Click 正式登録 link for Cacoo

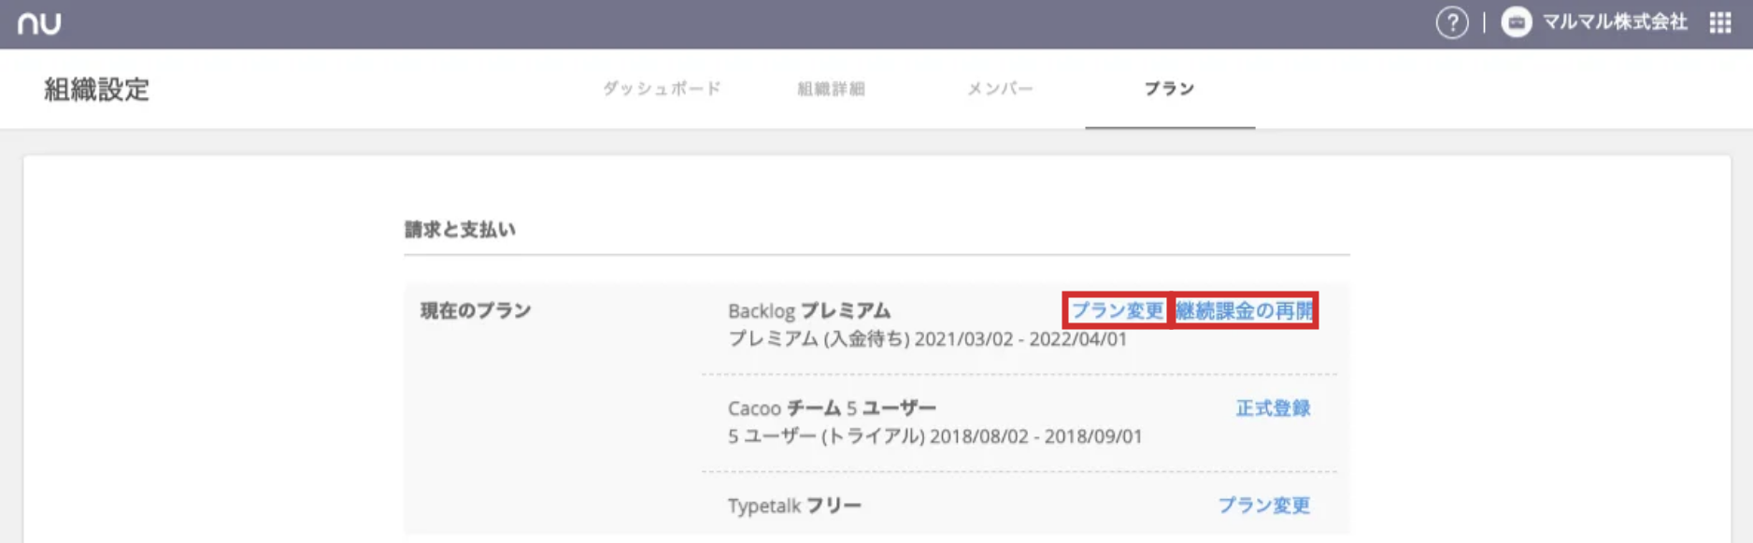pyautogui.click(x=1273, y=408)
